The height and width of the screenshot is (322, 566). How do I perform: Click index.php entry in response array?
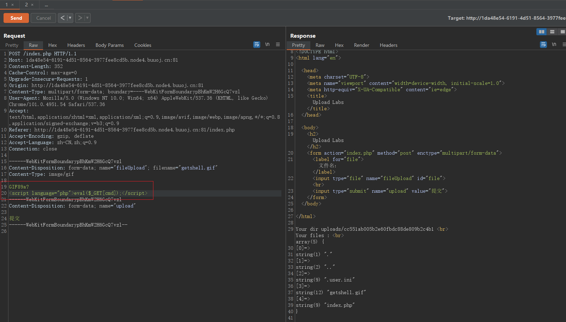click(x=325, y=305)
